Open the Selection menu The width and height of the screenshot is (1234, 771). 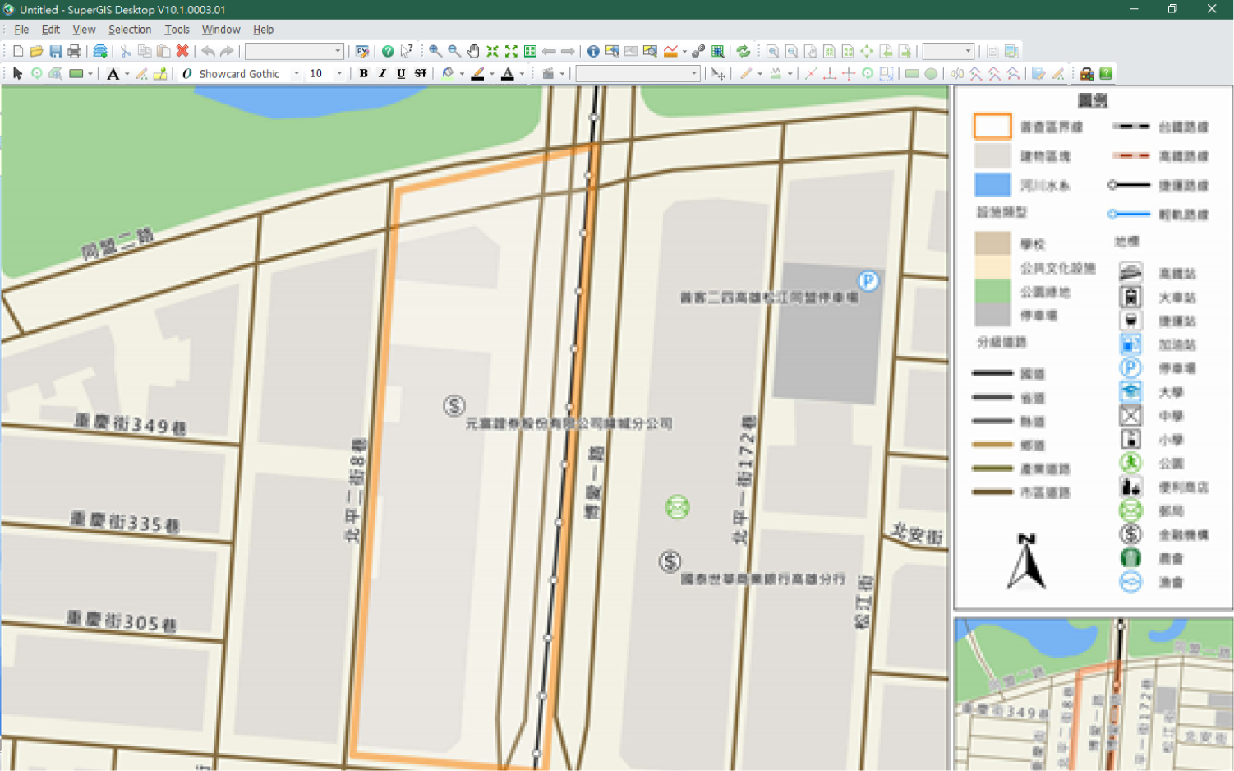point(129,30)
